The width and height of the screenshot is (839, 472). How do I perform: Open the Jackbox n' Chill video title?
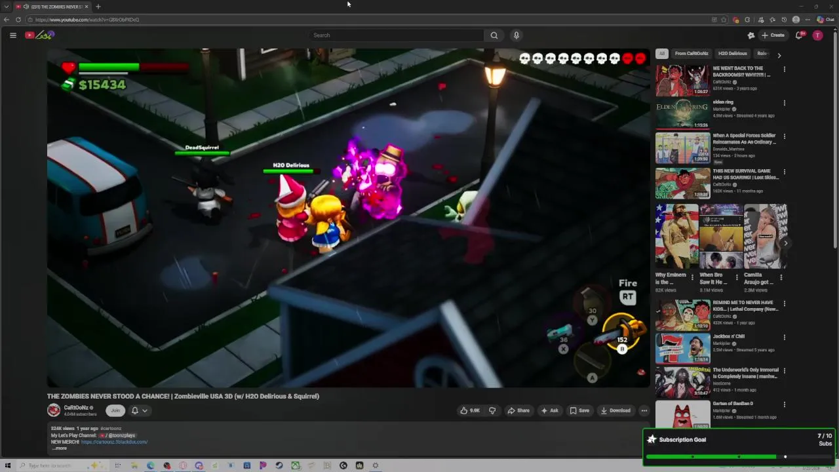click(x=728, y=336)
